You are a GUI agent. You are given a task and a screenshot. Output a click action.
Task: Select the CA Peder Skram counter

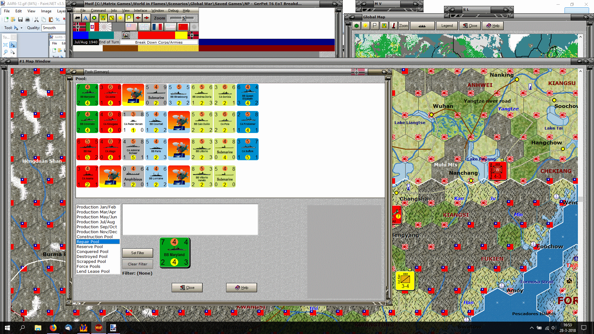tap(133, 122)
